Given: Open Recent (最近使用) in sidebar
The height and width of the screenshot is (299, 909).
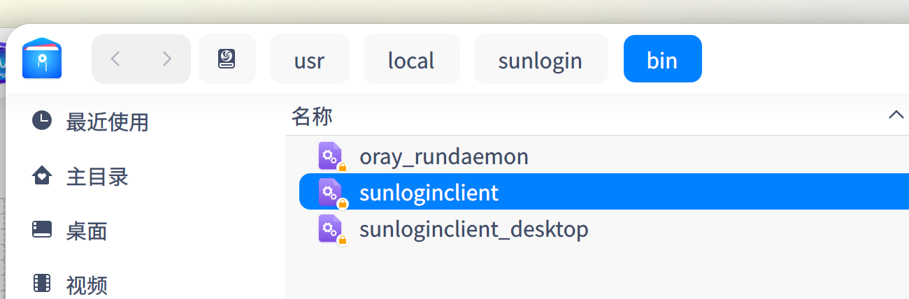Looking at the screenshot, I should pyautogui.click(x=107, y=122).
